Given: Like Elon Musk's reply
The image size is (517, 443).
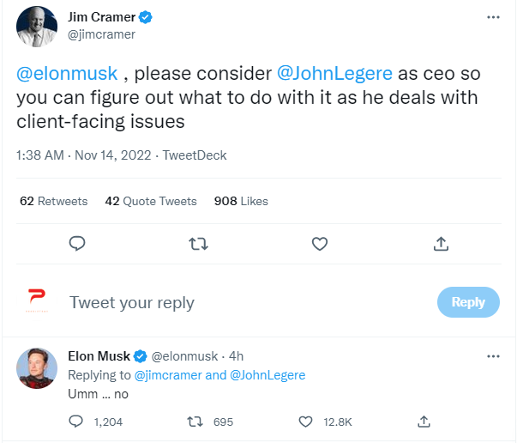Looking at the screenshot, I should (x=305, y=422).
